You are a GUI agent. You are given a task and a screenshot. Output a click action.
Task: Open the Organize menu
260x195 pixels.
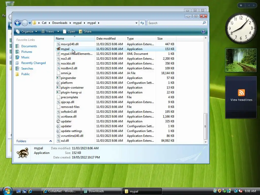(26, 31)
